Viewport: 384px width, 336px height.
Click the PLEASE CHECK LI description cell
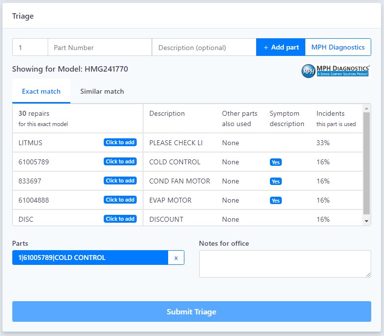[176, 143]
